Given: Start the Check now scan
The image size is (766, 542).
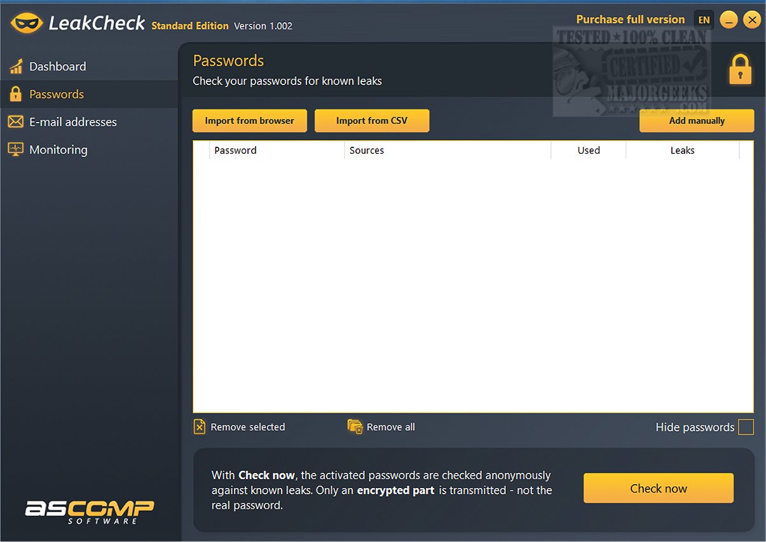Looking at the screenshot, I should (x=659, y=488).
